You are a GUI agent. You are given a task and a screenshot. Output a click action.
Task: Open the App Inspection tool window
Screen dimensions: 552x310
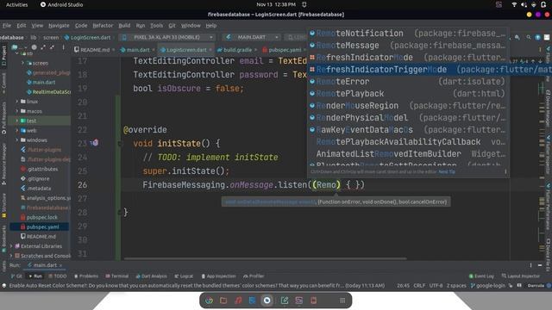218,276
